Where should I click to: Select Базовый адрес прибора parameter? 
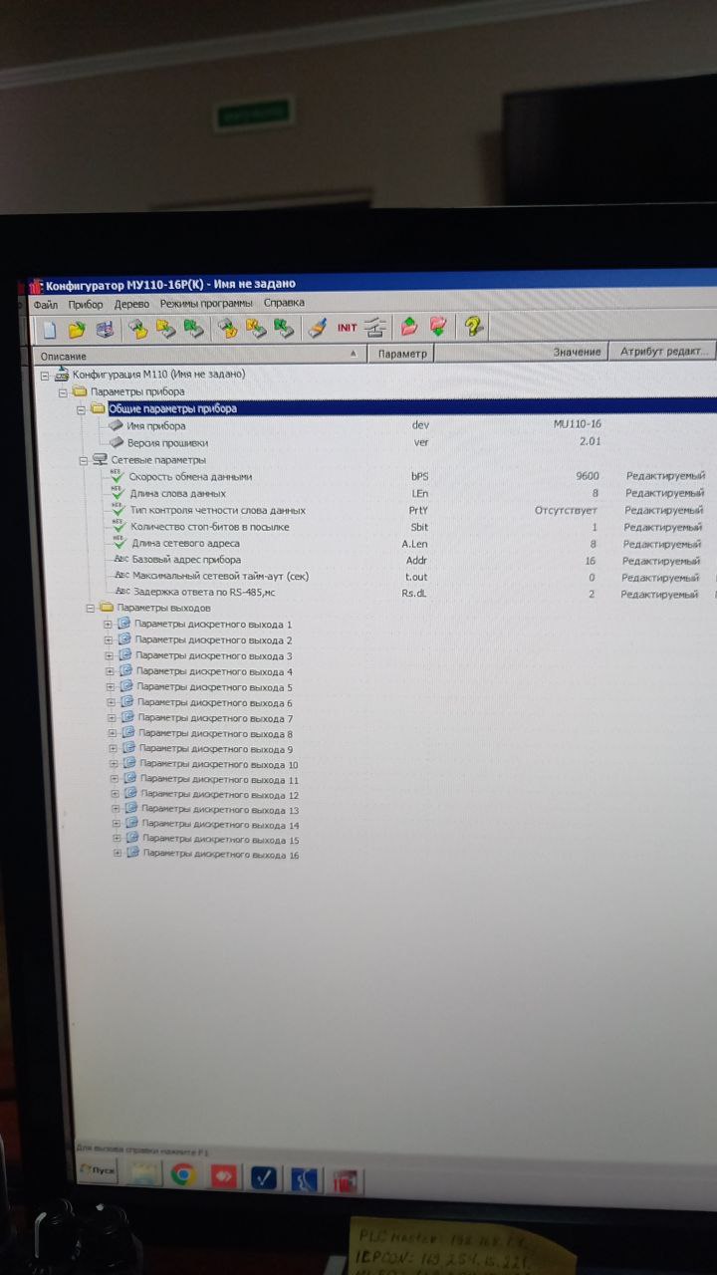pyautogui.click(x=186, y=560)
